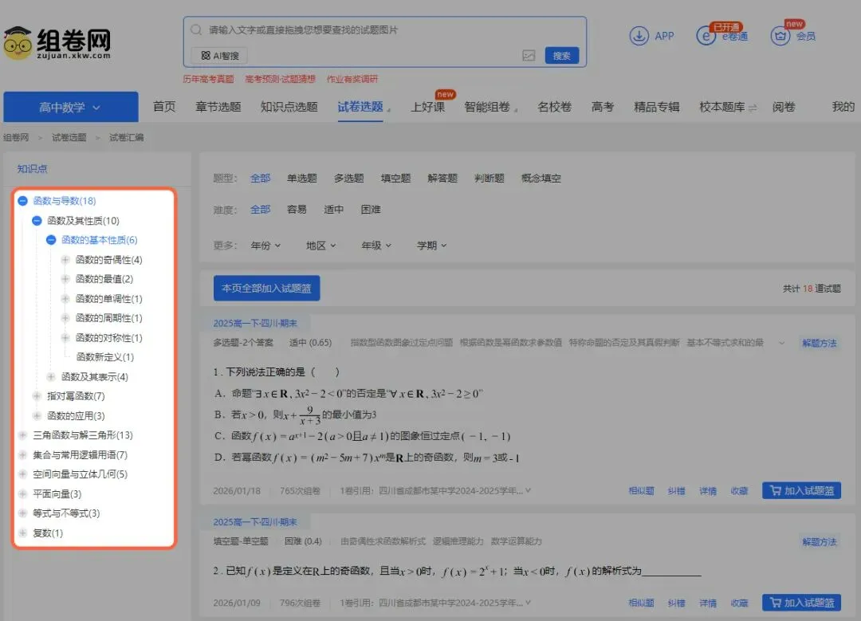Open the 上好课 tab
Viewport: 861px width, 621px height.
coord(428,107)
